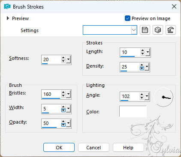Click the Lighting angle dial control
This screenshot has width=181, height=157.
click(163, 97)
